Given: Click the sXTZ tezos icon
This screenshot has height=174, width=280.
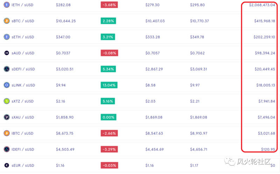Looking at the screenshot, I should (6, 101).
